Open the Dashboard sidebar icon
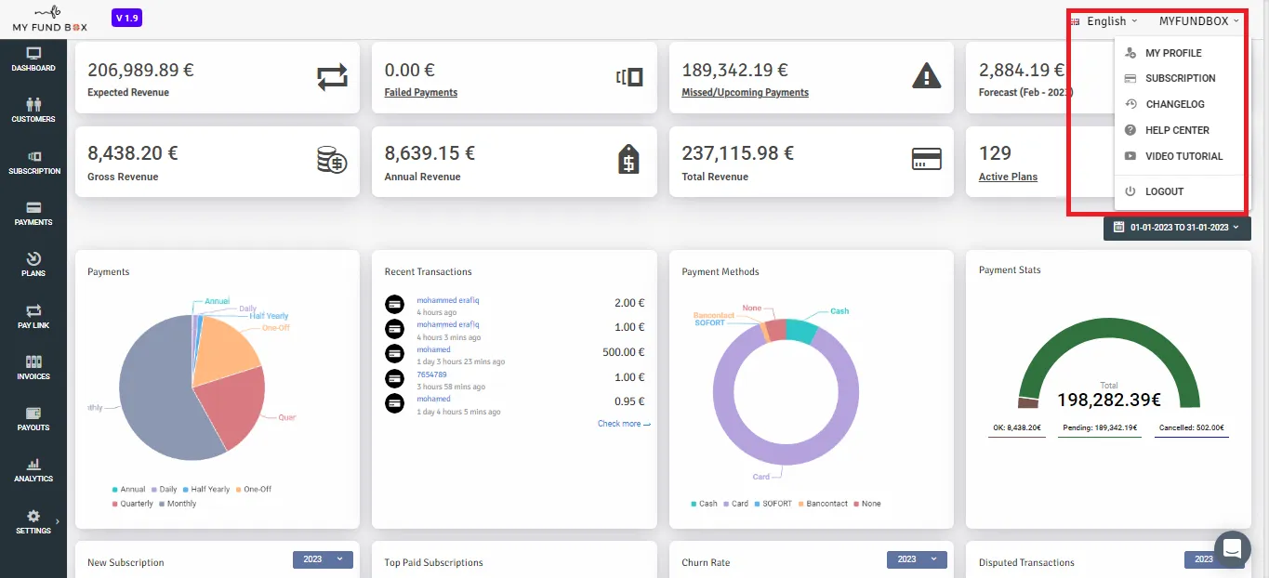Screen dimensions: 1269x578 pos(33,59)
